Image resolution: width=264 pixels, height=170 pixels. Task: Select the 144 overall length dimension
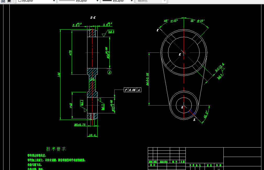pos(59,75)
